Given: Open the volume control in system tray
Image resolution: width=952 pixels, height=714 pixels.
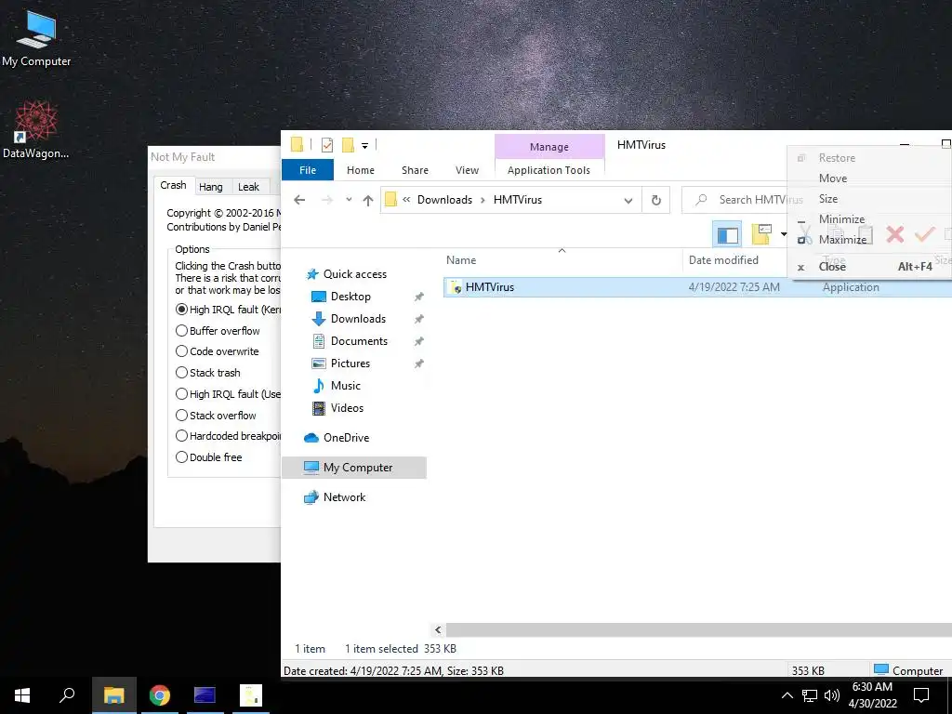Looking at the screenshot, I should (832, 695).
